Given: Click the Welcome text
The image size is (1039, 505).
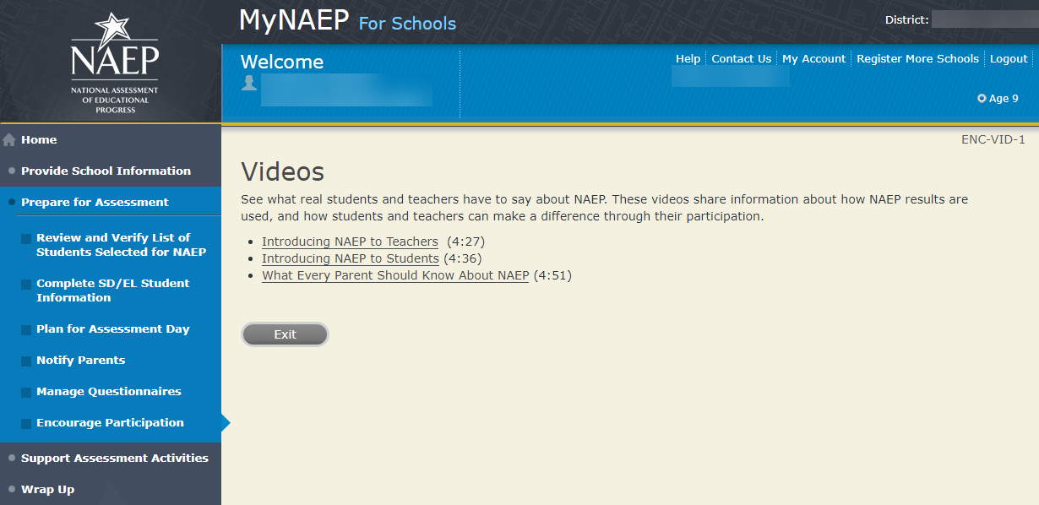Looking at the screenshot, I should pos(282,62).
